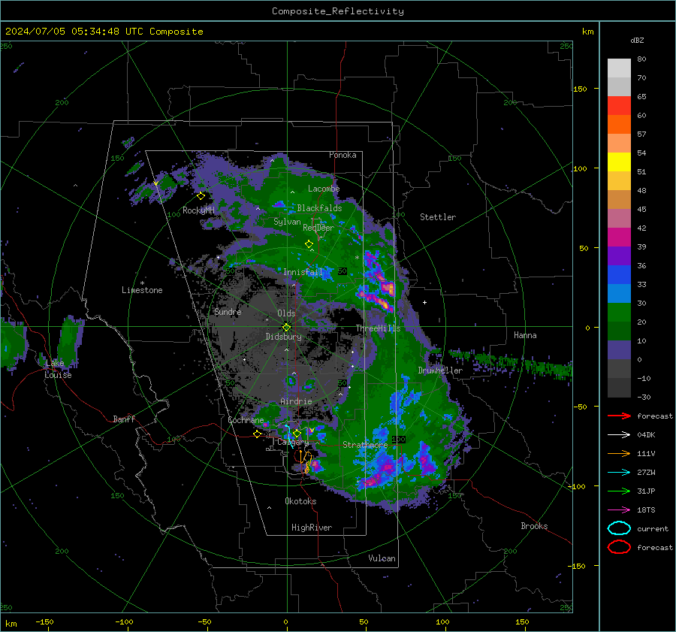
Task: Click the blue 36 dBZ color swatch
Action: click(x=619, y=274)
